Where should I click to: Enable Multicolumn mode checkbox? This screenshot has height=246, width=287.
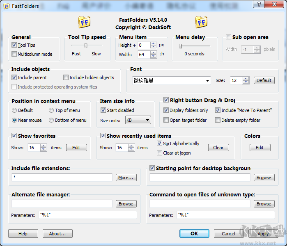pos(14,54)
